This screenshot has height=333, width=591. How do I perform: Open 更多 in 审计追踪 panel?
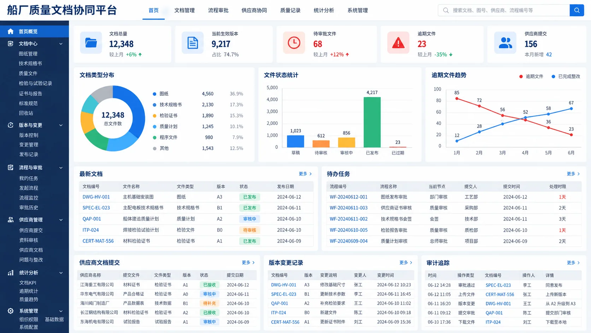pos(573,263)
